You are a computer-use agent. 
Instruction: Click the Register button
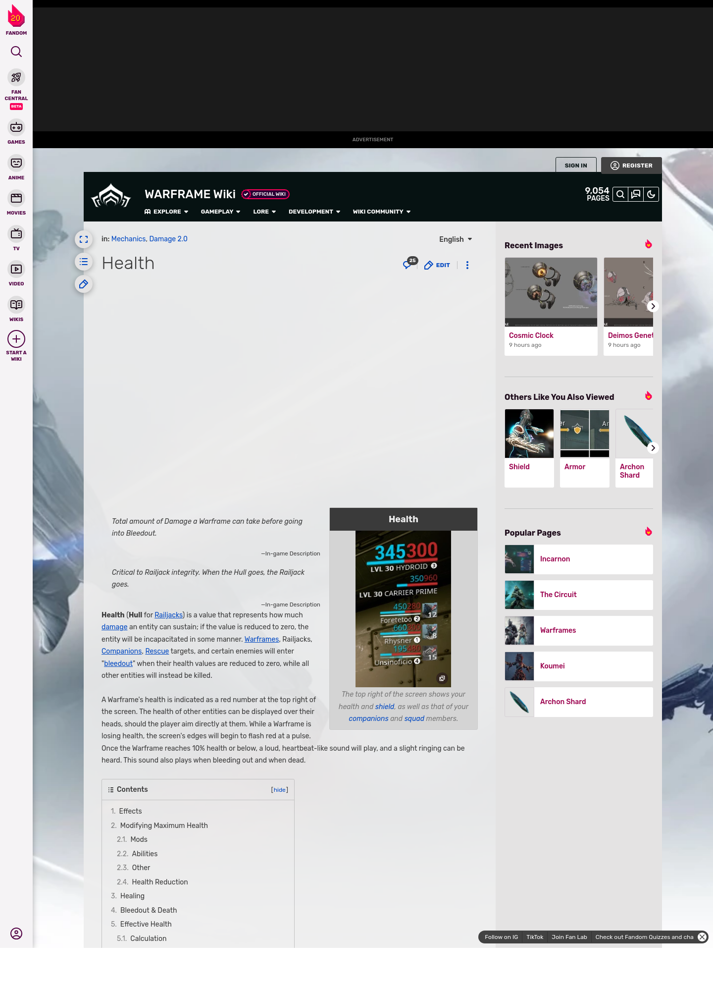point(631,165)
